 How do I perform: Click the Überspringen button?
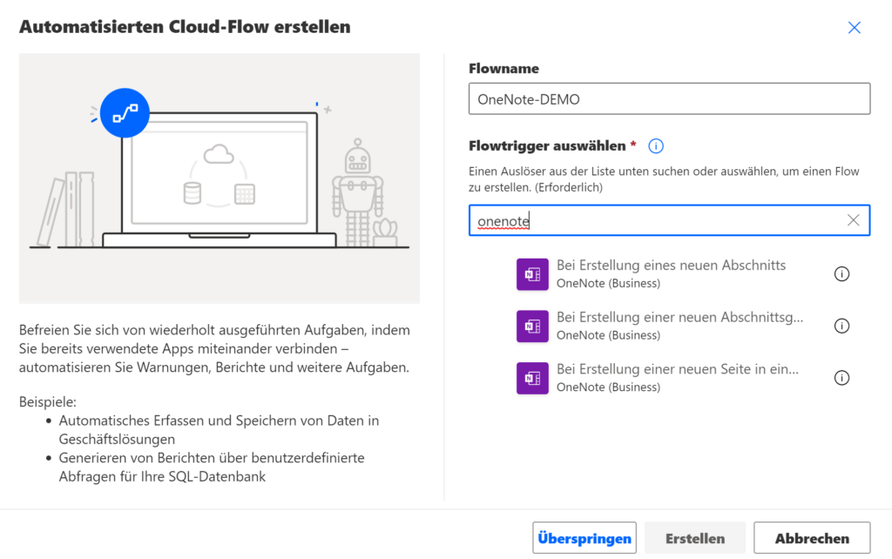point(585,538)
